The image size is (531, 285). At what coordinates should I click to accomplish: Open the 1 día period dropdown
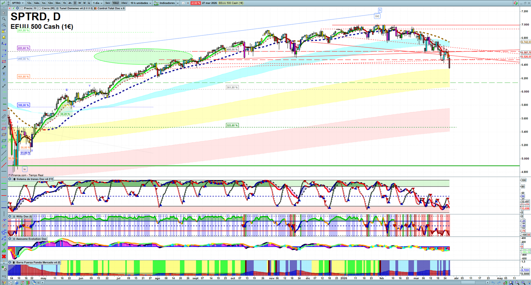(x=97, y=3)
